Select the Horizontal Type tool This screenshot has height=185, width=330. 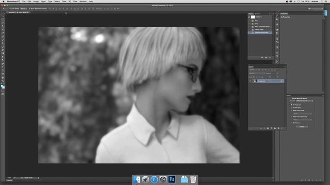point(3,67)
